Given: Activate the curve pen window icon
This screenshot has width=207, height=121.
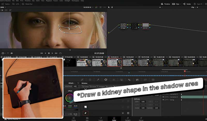Looking at the screenshot, I should coord(85,113).
